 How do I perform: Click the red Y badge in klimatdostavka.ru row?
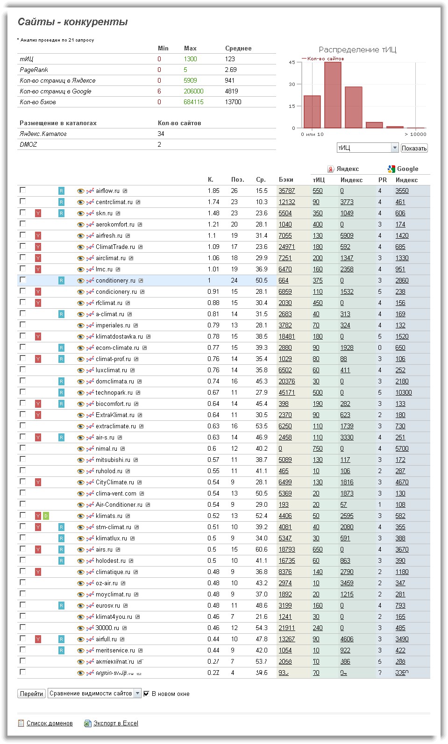(x=38, y=337)
